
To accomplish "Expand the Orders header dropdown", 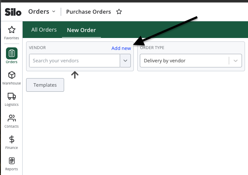I will (x=54, y=12).
